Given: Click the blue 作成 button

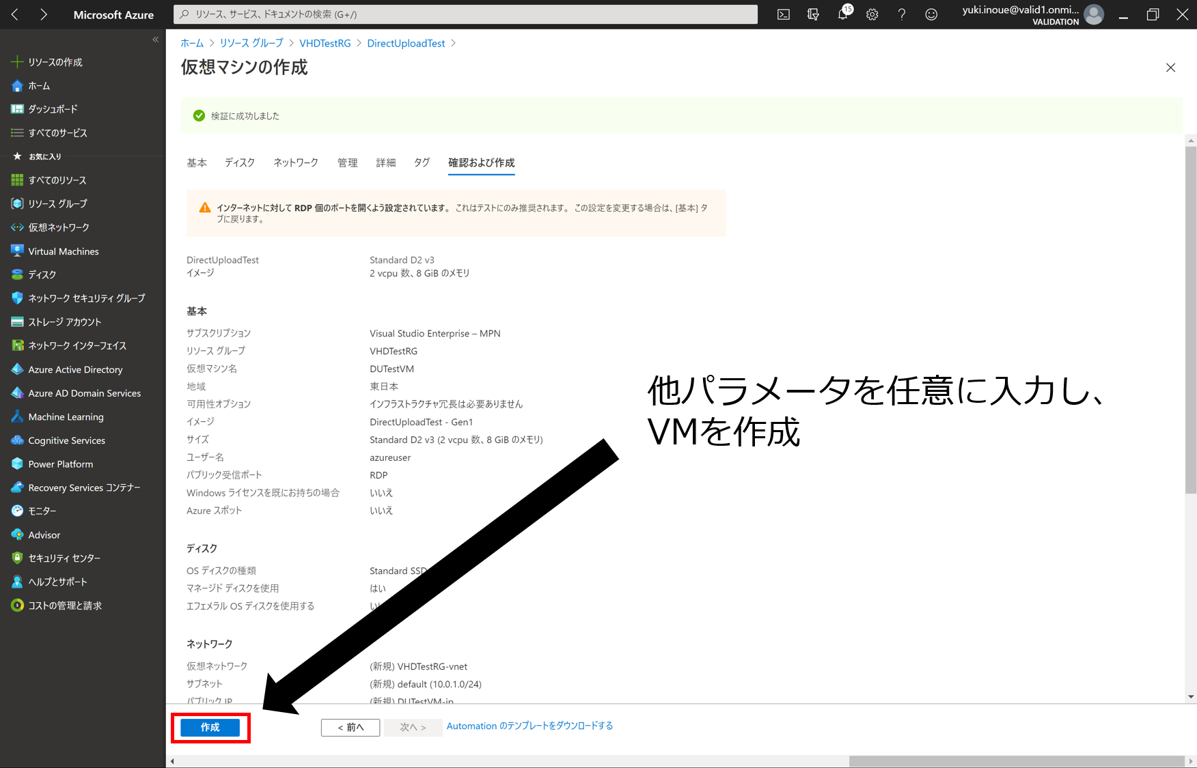Looking at the screenshot, I should tap(210, 728).
